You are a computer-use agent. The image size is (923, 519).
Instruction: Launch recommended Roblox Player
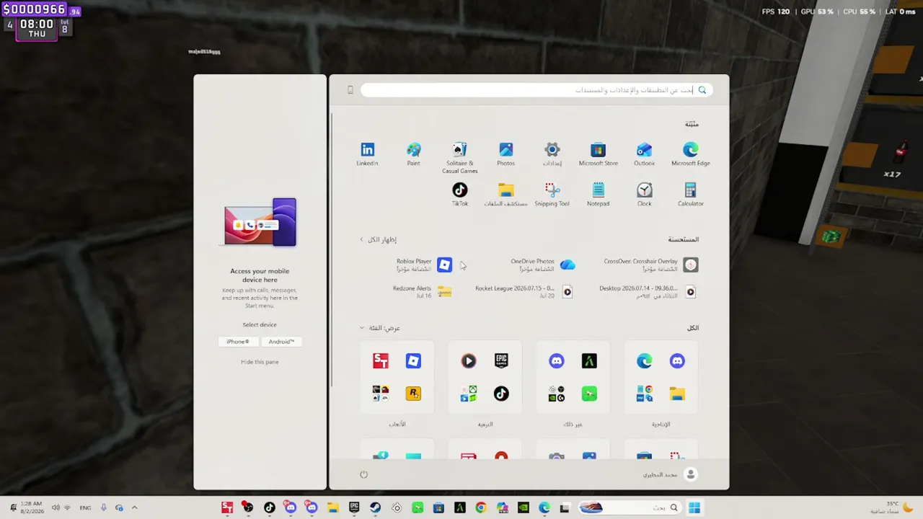click(425, 265)
